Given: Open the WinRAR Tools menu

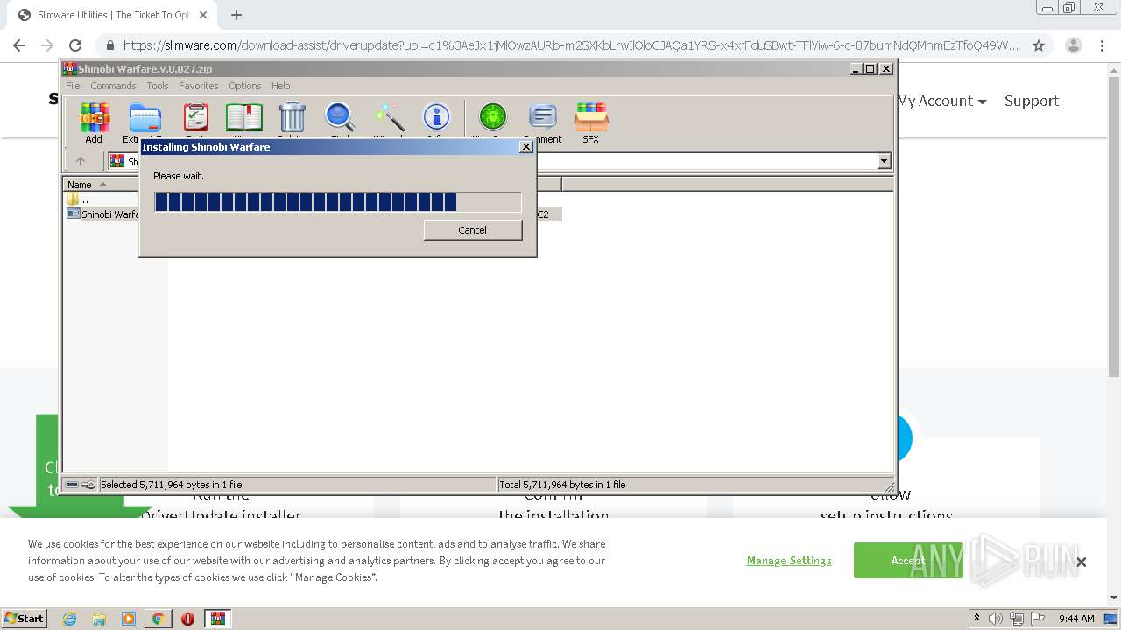Looking at the screenshot, I should click(x=158, y=86).
